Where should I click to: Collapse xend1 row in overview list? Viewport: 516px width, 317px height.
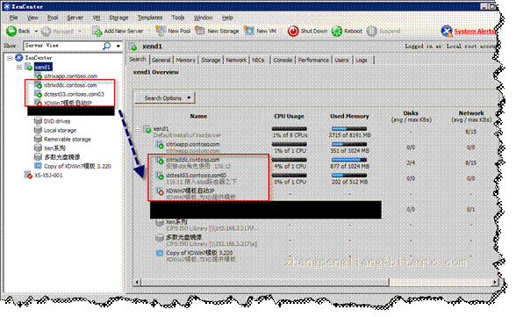point(138,129)
